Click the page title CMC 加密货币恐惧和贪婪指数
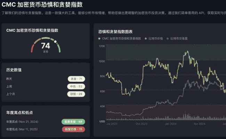The image size is (226, 139). pyautogui.click(x=42, y=4)
